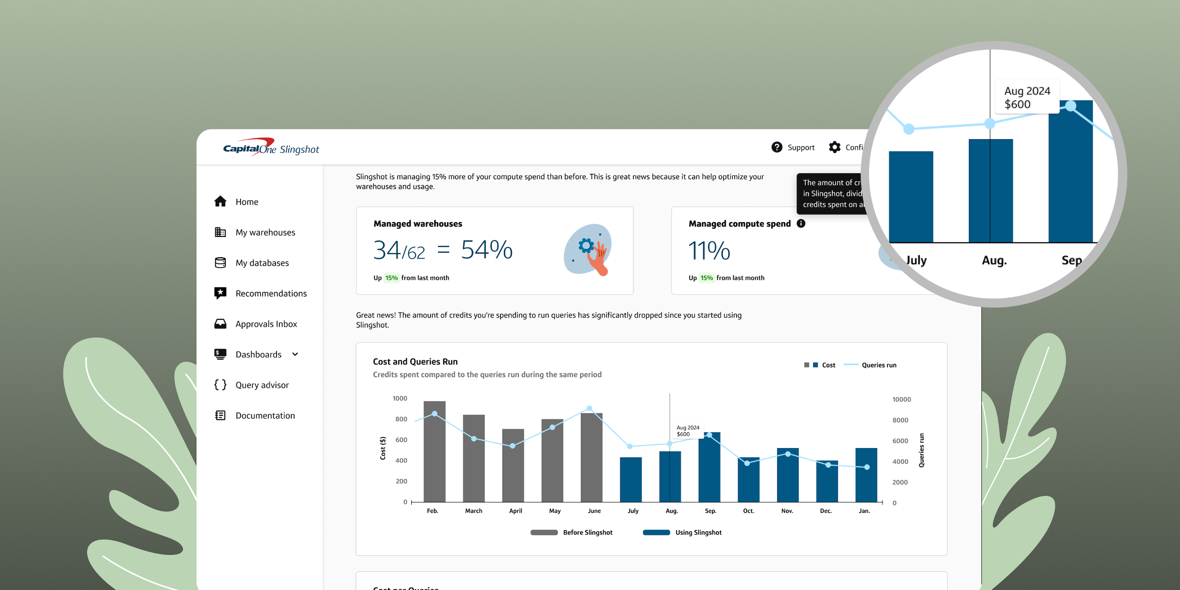This screenshot has height=590, width=1180.
Task: Click the Sep. bar in cost chart
Action: click(709, 470)
